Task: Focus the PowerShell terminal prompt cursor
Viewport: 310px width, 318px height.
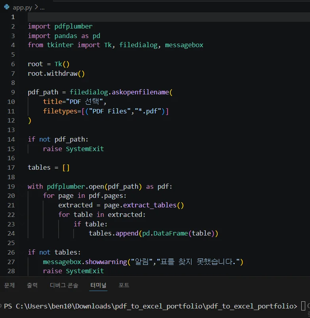Action: pos(303,306)
